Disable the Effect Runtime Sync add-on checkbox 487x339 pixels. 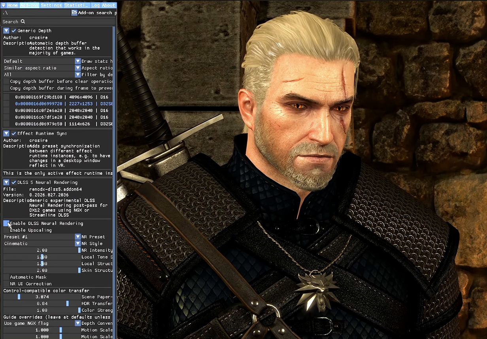pyautogui.click(x=14, y=133)
